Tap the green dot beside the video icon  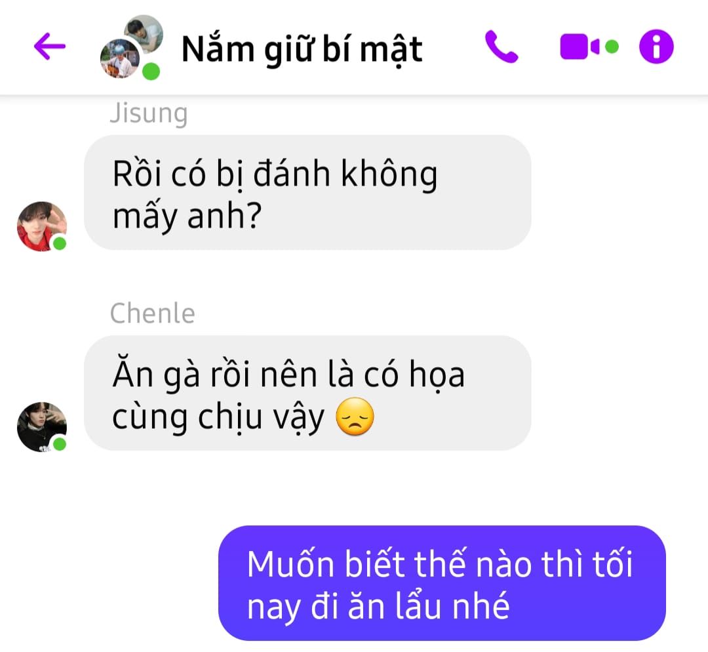coord(612,47)
